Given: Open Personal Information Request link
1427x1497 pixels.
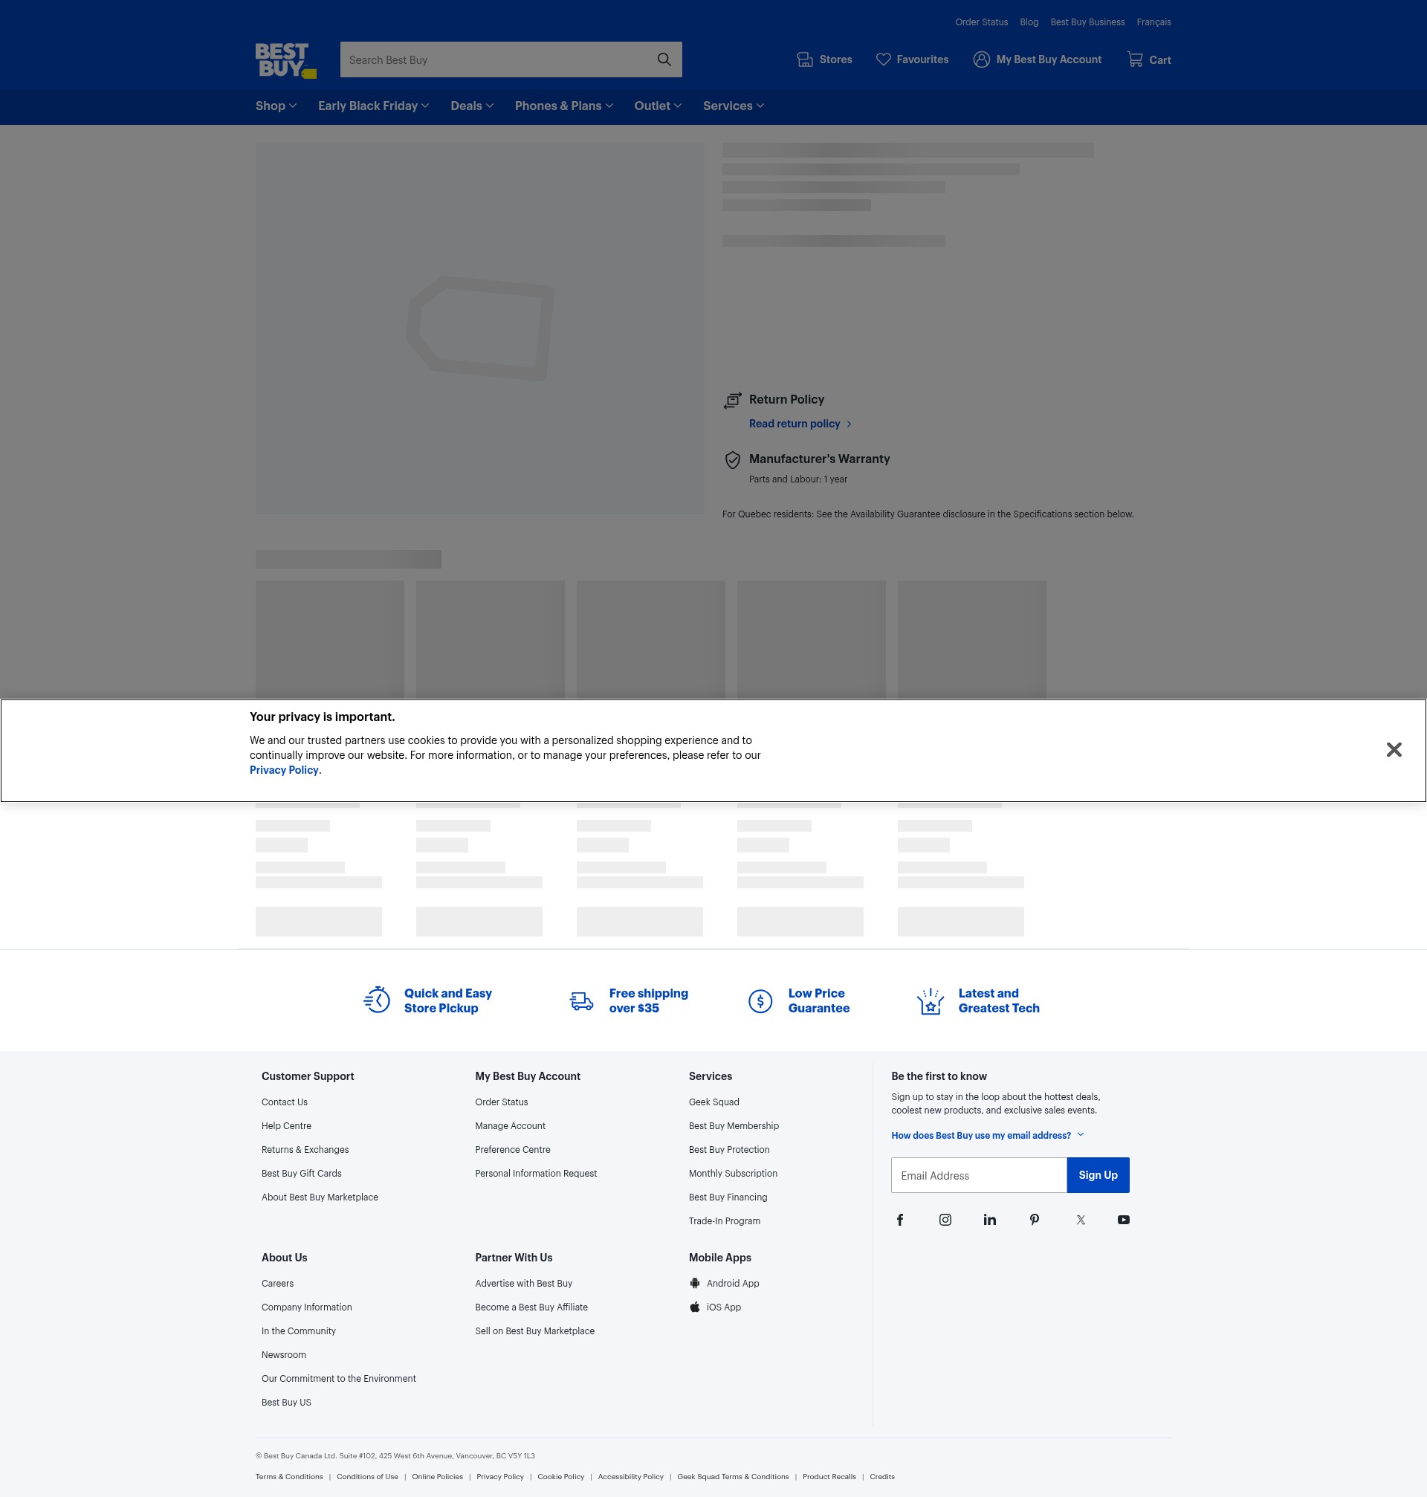Looking at the screenshot, I should click(x=536, y=1173).
